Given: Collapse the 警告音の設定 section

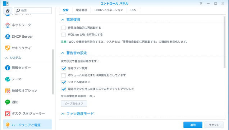Looking at the screenshot, I should [x=63, y=53].
